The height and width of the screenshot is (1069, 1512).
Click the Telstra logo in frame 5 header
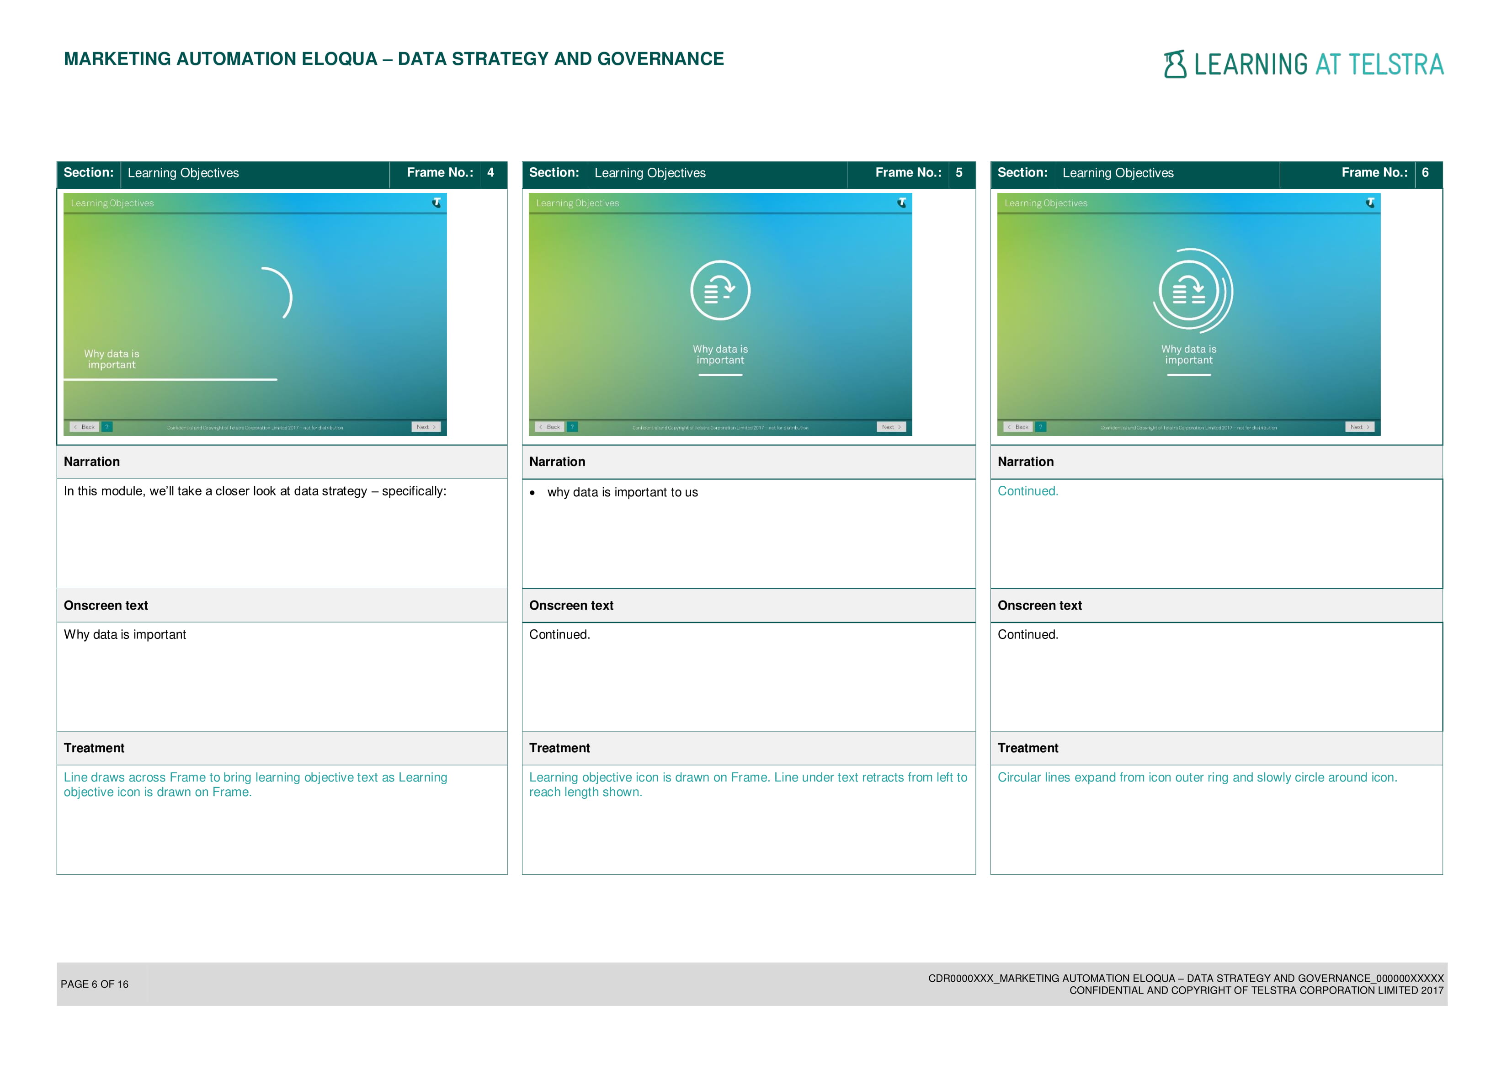[901, 203]
